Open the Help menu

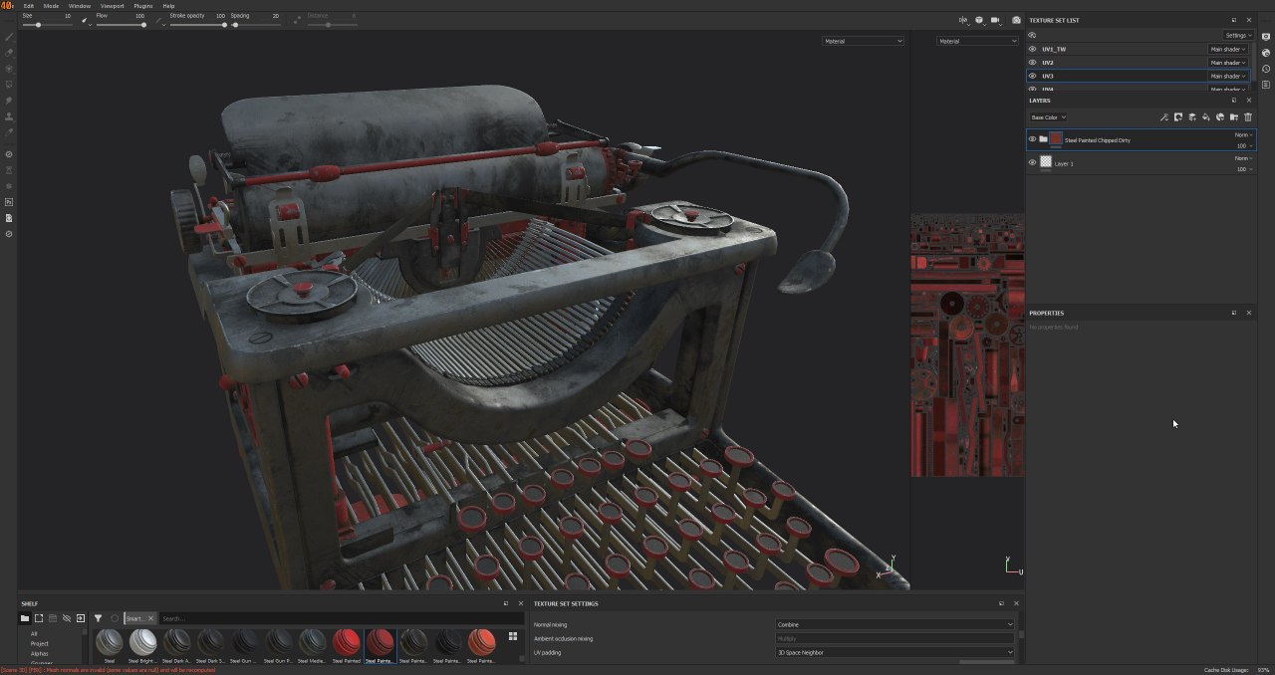click(168, 6)
